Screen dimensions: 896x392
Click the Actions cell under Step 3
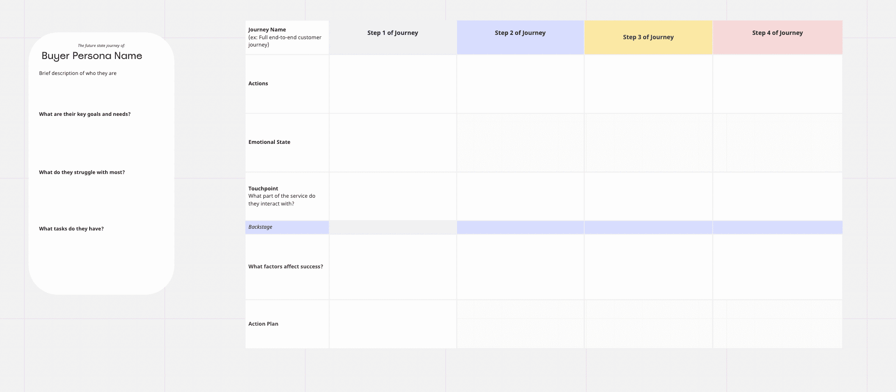[x=648, y=84]
